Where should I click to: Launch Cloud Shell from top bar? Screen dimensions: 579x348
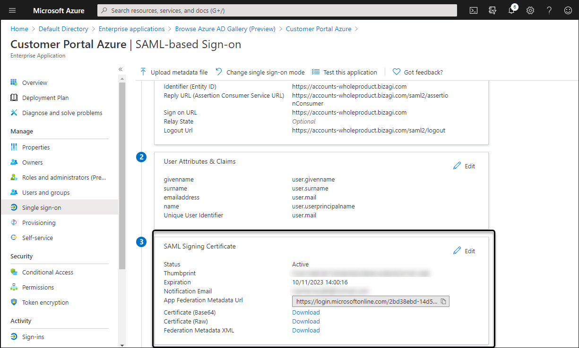click(x=473, y=10)
